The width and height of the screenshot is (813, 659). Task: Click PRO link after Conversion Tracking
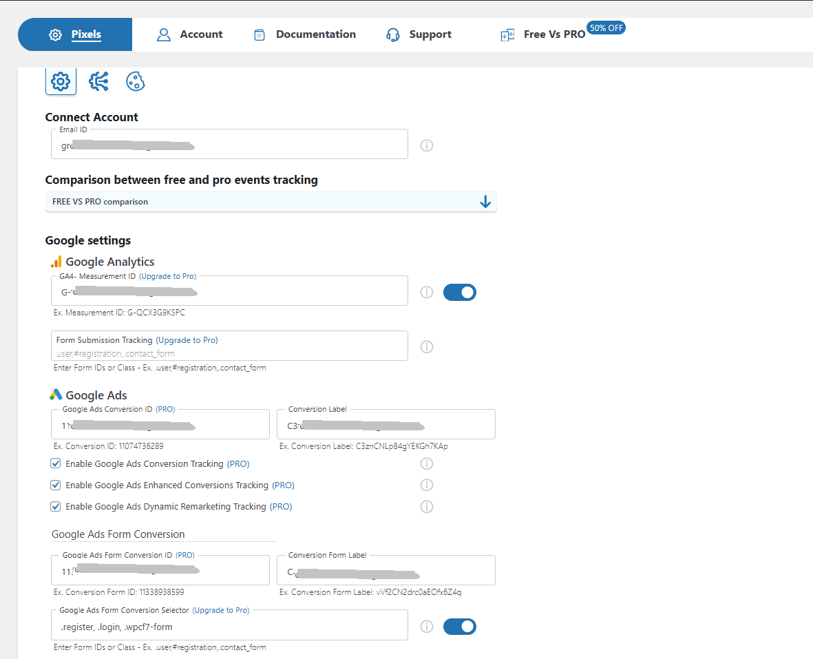(x=238, y=464)
